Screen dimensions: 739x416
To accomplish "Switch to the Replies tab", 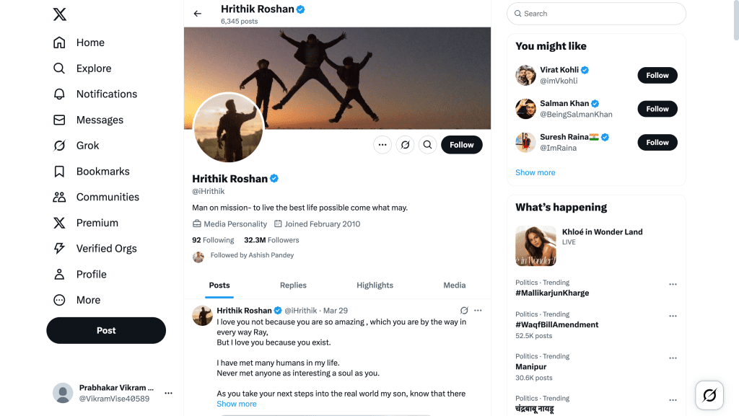I will pyautogui.click(x=293, y=286).
